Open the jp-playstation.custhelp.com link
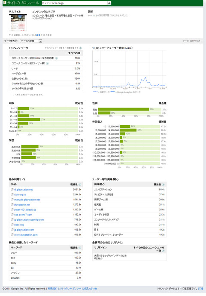 pos(29,220)
